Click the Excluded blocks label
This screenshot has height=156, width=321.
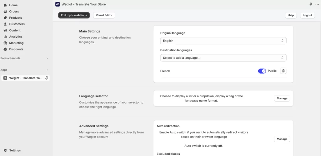pos(168,154)
